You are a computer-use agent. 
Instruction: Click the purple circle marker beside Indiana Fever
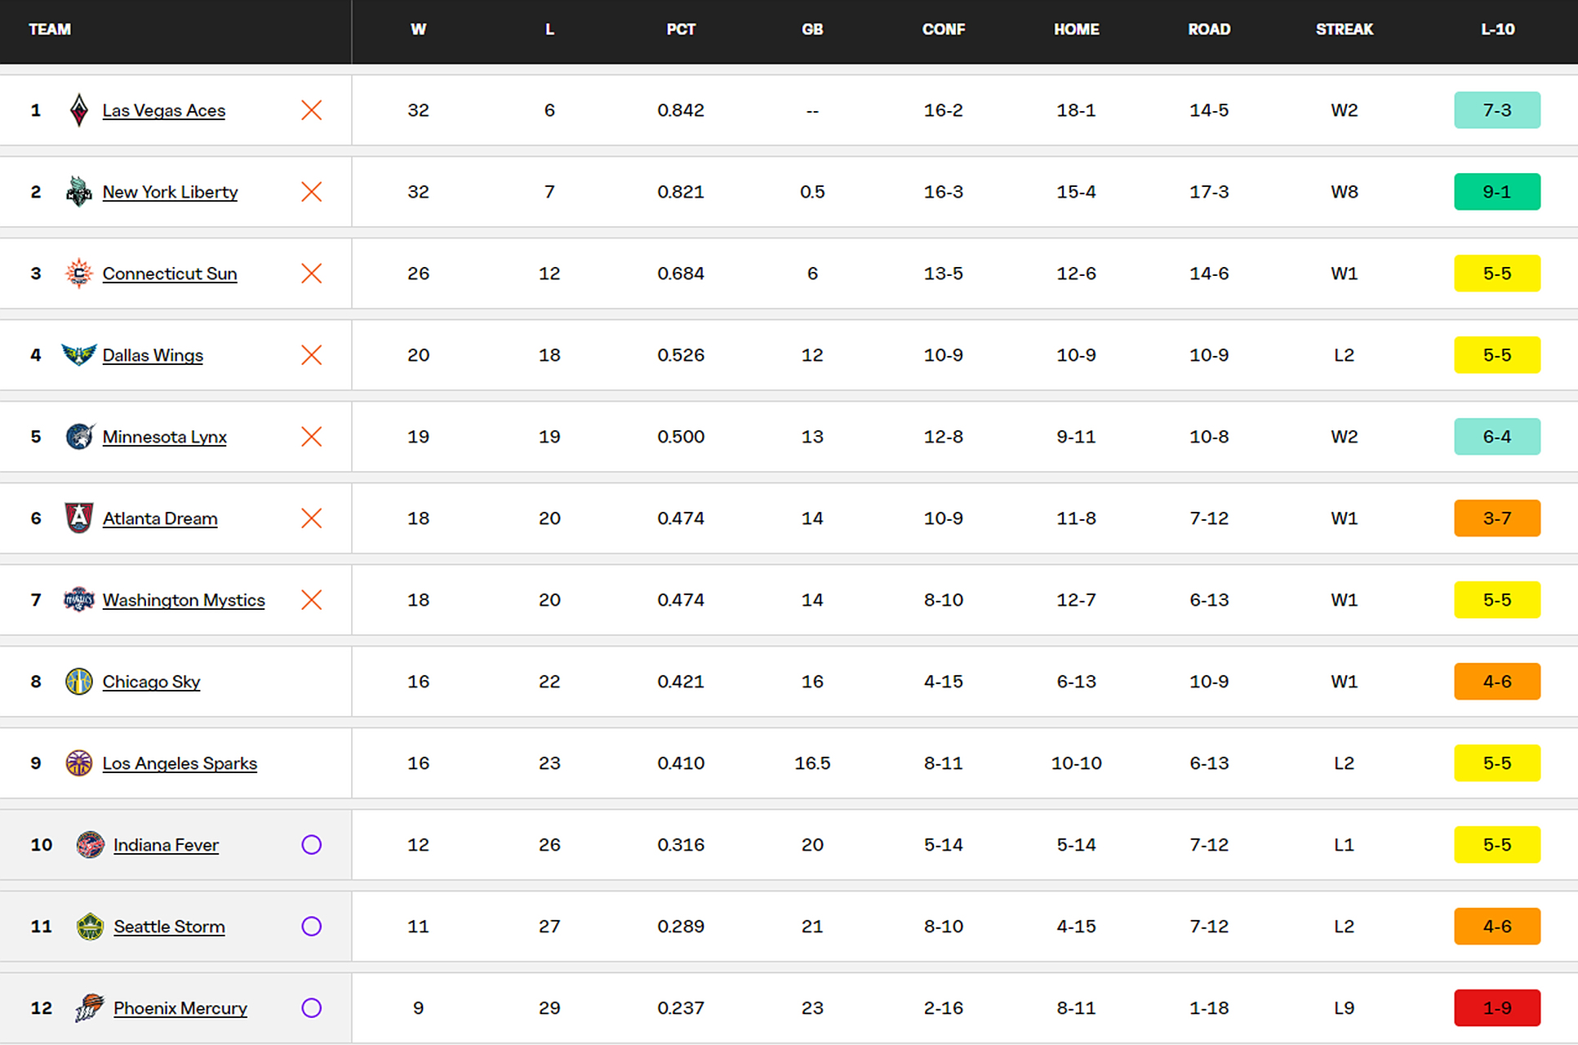tap(311, 845)
